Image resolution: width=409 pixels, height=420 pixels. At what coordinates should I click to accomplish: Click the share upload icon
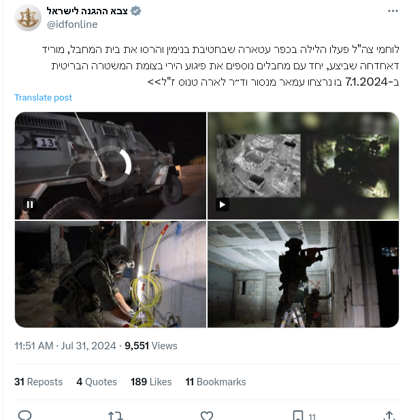[389, 415]
